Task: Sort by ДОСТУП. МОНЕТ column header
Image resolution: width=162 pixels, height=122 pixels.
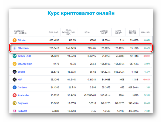Action: click(x=104, y=32)
